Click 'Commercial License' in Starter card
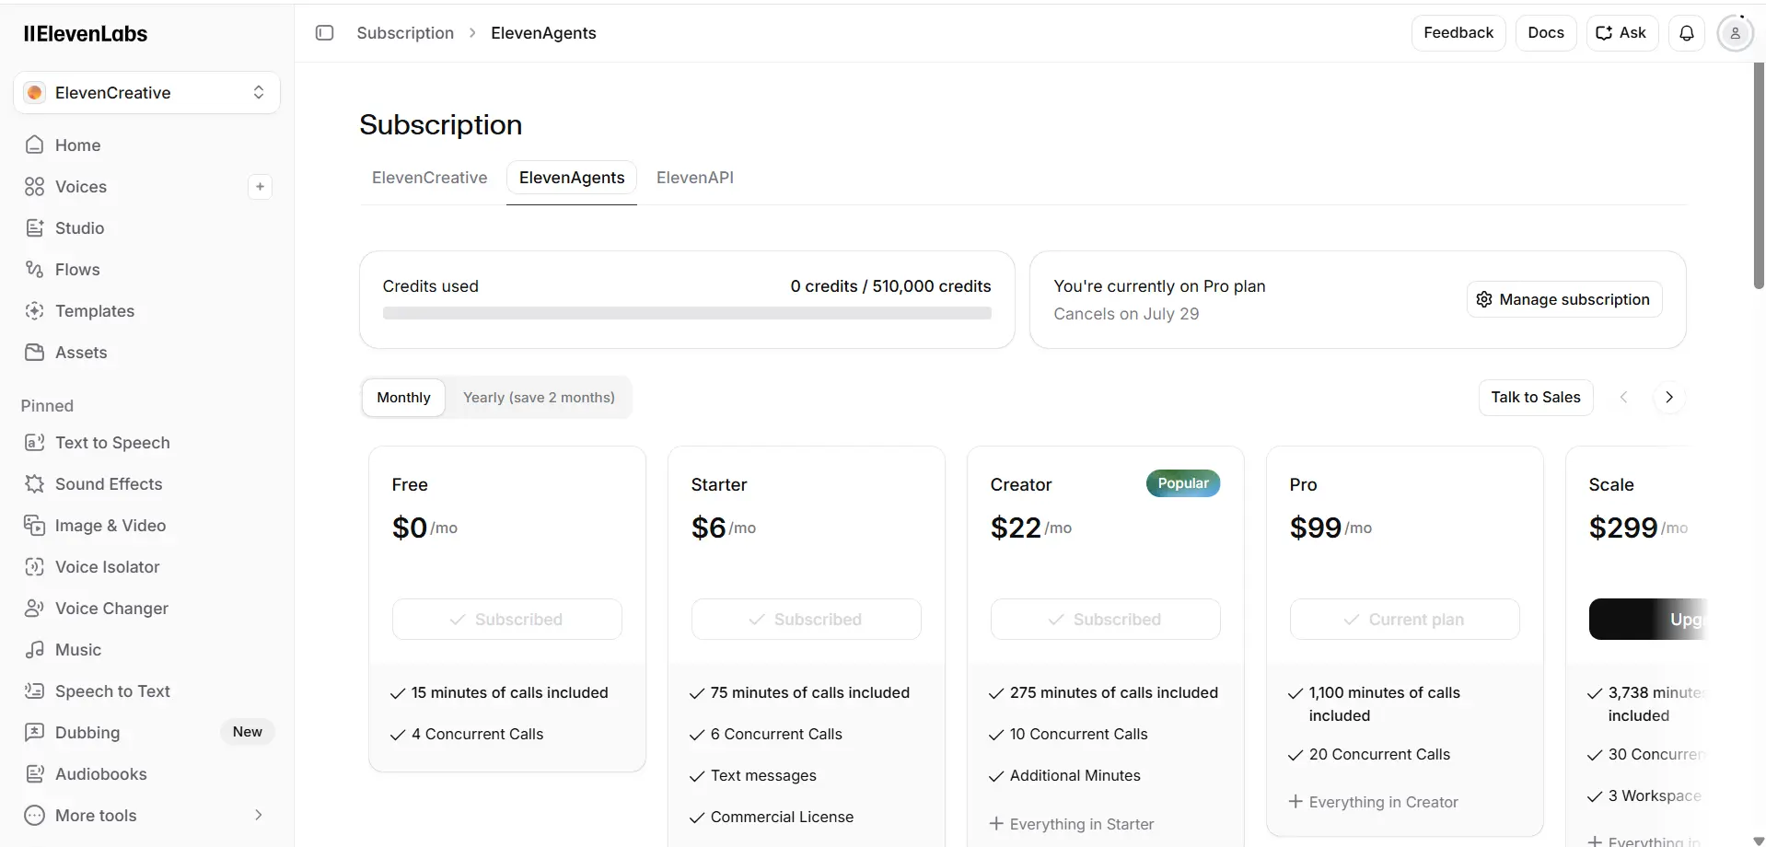1766x847 pixels. (782, 817)
